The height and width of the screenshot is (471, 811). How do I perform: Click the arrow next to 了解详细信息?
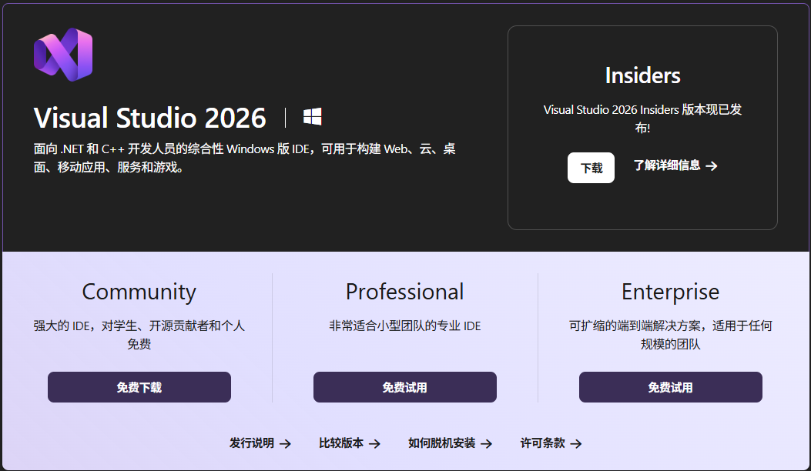712,166
